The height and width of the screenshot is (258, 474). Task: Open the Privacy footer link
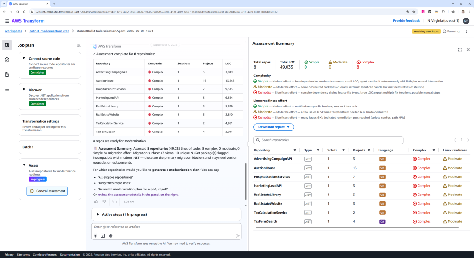click(x=9, y=255)
